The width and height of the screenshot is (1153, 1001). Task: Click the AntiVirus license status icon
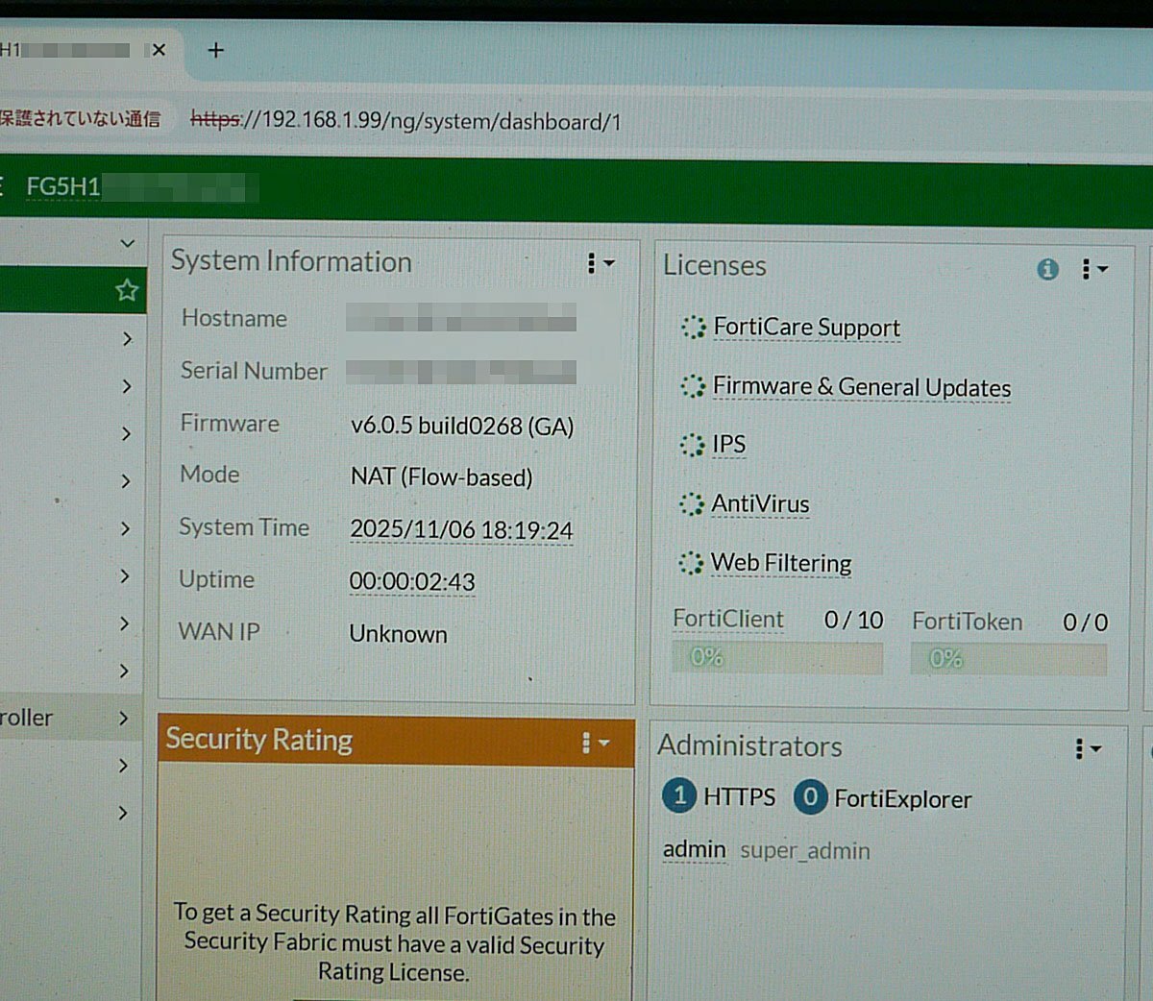point(691,504)
